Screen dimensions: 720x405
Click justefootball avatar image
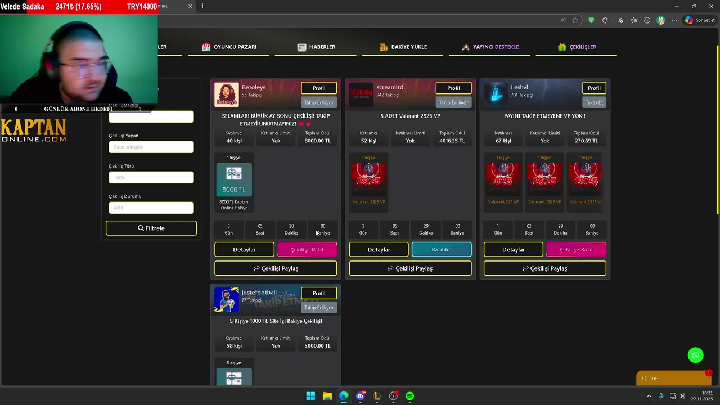tap(227, 300)
